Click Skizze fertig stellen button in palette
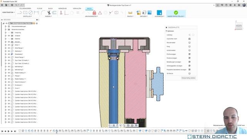 point(188,78)
